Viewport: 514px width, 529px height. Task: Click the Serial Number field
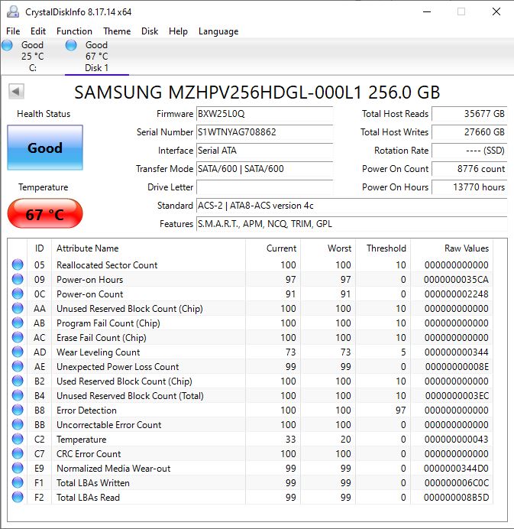pos(264,132)
